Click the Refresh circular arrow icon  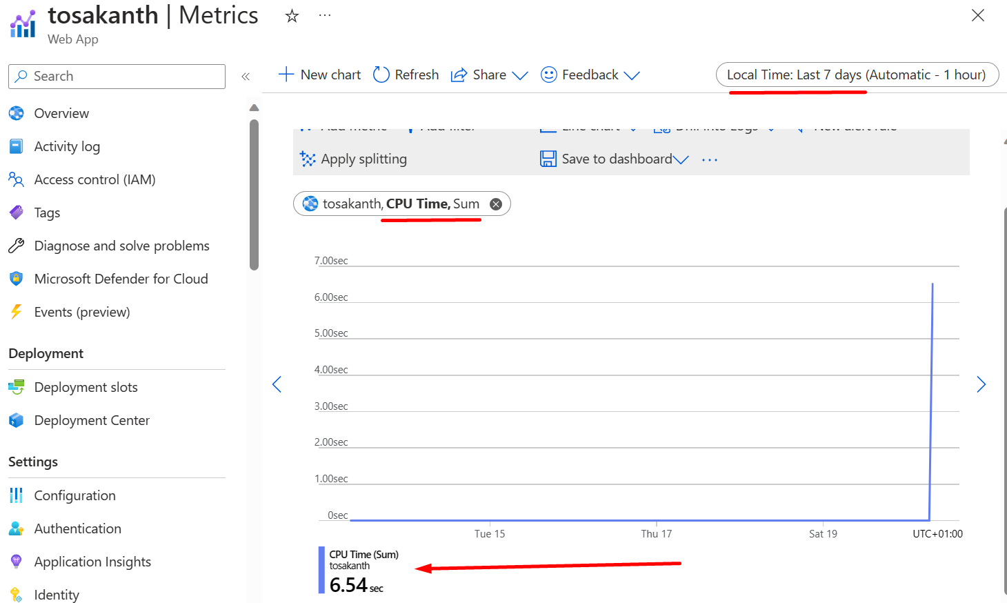pyautogui.click(x=381, y=75)
